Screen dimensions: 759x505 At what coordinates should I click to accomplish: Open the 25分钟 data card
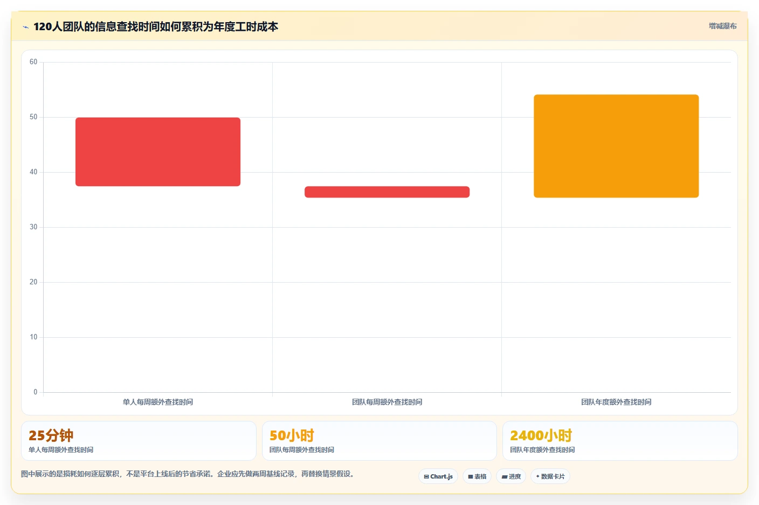tap(139, 441)
